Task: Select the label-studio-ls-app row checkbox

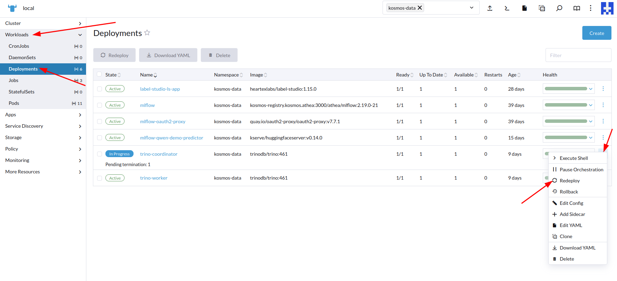Action: pos(100,89)
